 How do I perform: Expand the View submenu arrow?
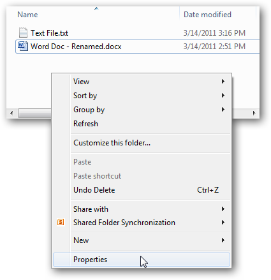[x=223, y=81]
